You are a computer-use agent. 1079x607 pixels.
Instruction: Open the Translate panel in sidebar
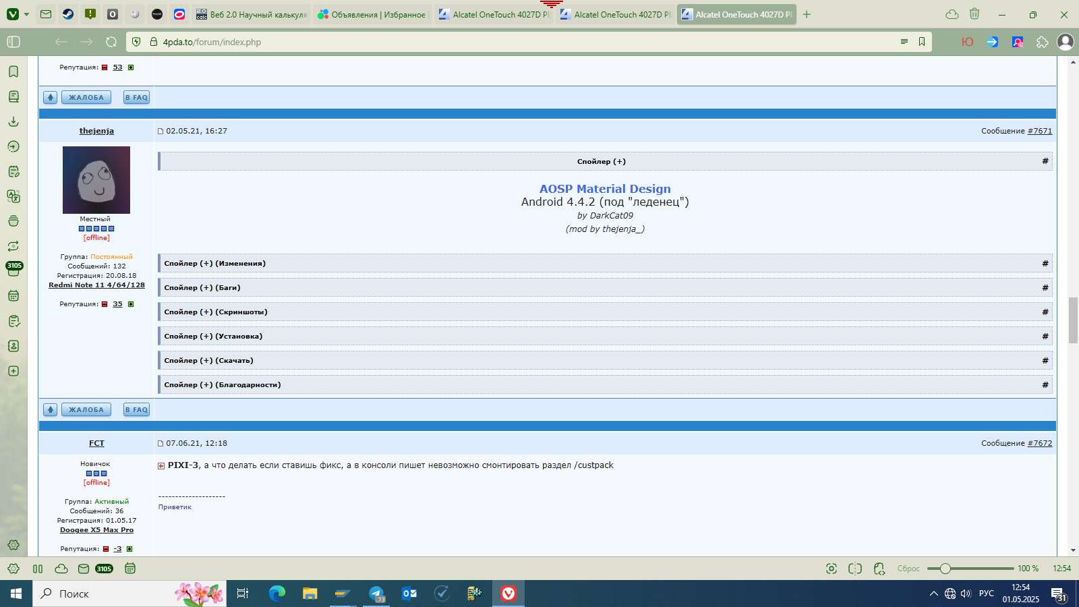tap(13, 196)
